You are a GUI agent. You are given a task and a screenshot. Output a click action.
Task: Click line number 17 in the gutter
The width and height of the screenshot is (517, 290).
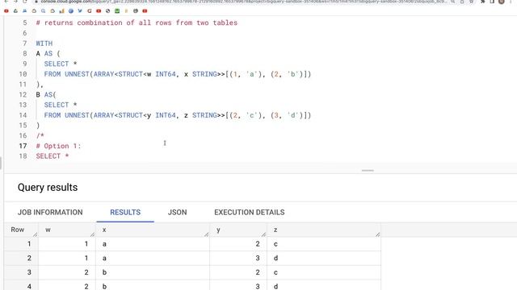click(23, 146)
